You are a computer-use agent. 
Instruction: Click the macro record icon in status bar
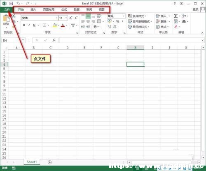point(14,168)
